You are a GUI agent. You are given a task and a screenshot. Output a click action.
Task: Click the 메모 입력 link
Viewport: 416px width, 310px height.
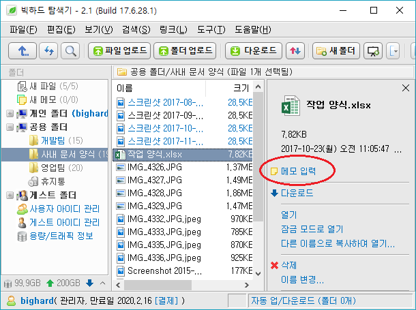tap(298, 171)
